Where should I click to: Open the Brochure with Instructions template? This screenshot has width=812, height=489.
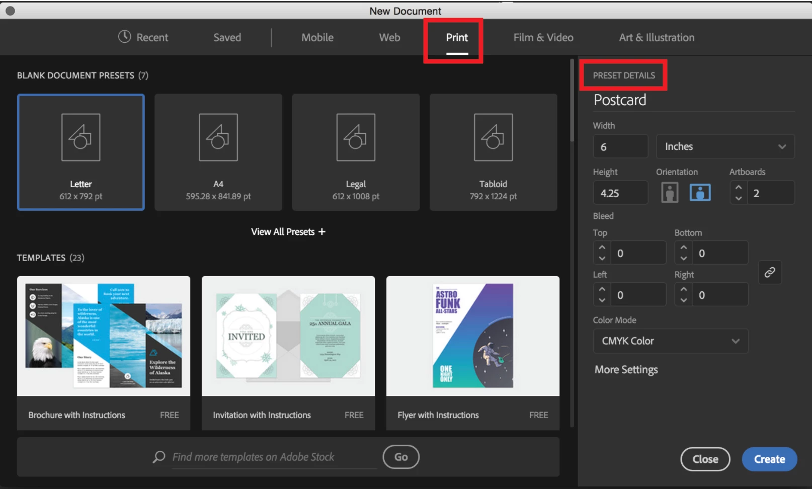point(104,353)
